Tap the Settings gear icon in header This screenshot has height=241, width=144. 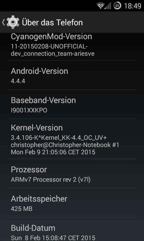coord(13,22)
